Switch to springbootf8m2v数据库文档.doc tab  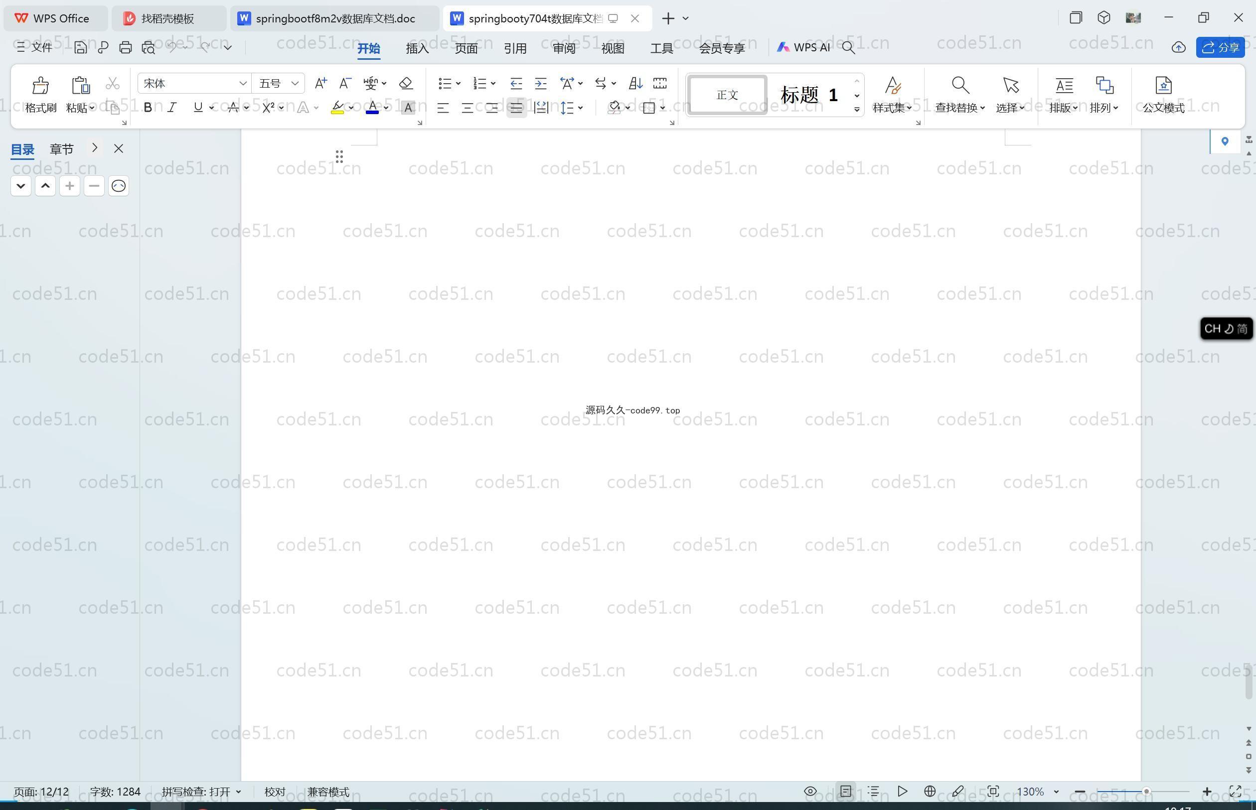334,18
